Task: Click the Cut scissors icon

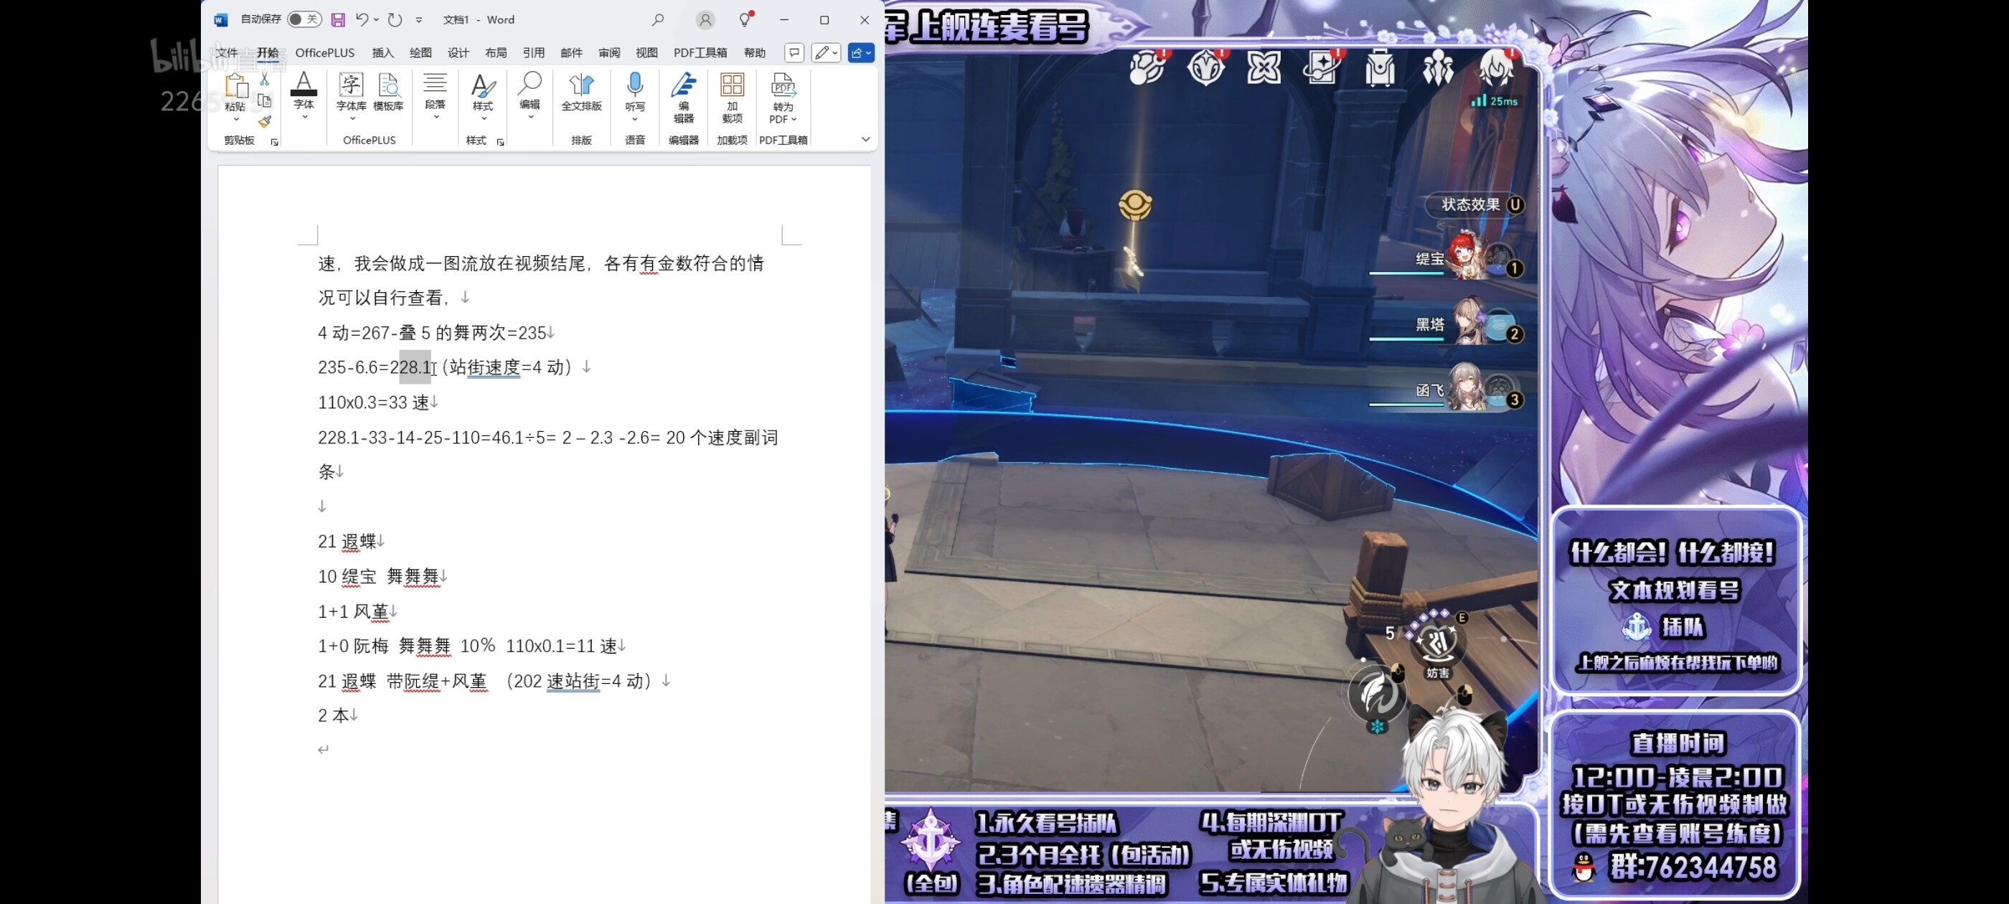Action: coord(264,80)
